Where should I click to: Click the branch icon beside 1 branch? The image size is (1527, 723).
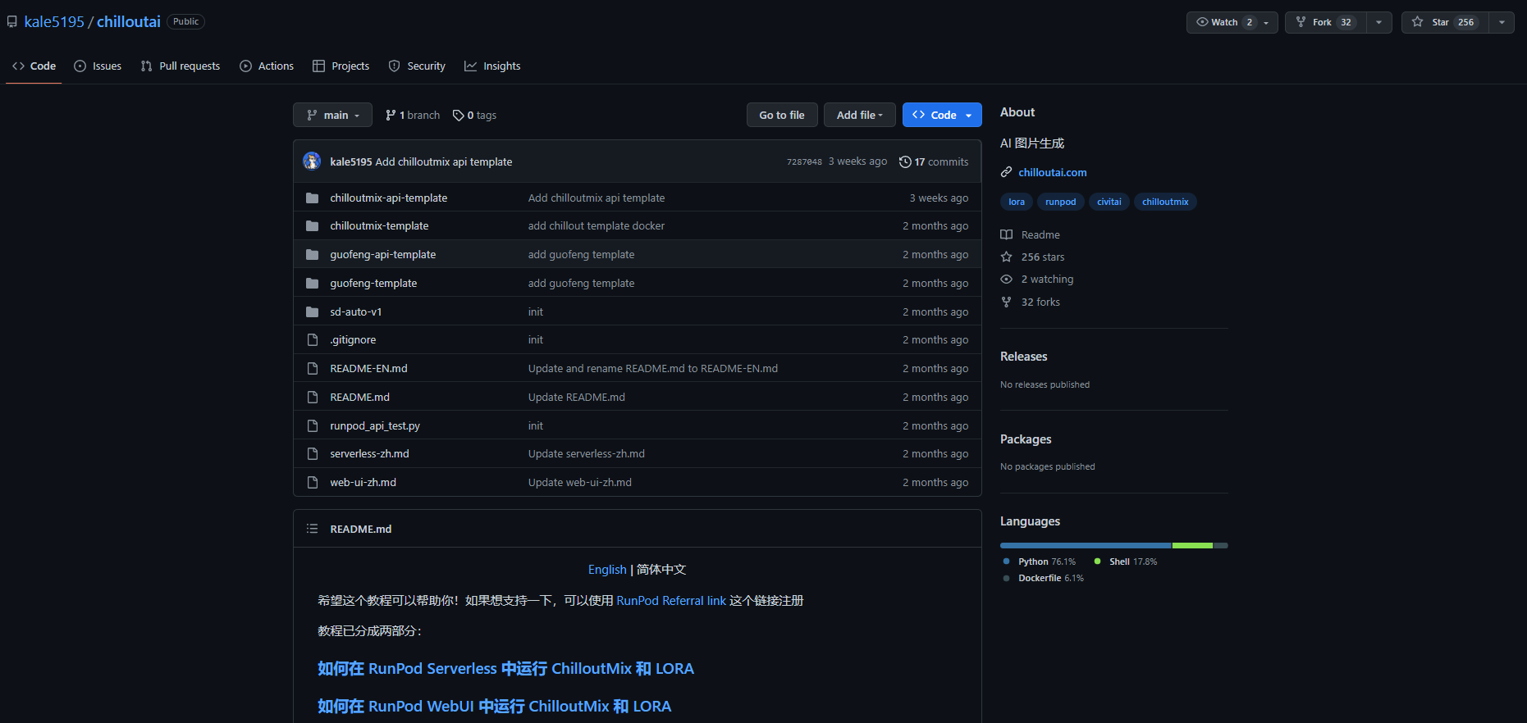pos(391,115)
